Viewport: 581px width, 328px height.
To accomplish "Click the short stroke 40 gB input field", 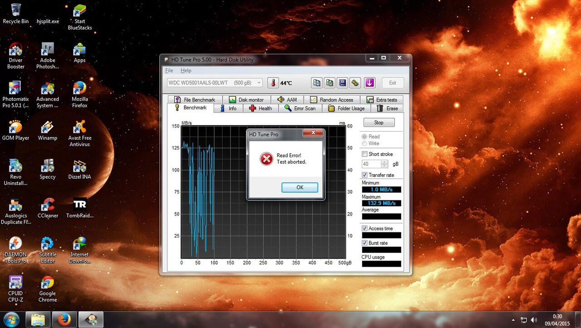I will pyautogui.click(x=371, y=164).
